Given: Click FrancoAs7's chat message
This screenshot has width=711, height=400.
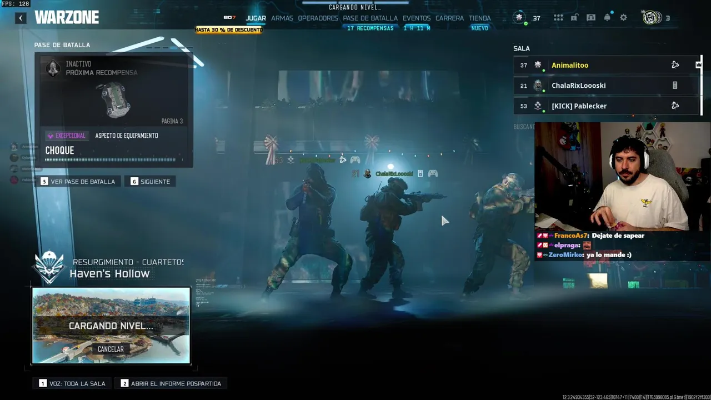Looking at the screenshot, I should click(590, 236).
